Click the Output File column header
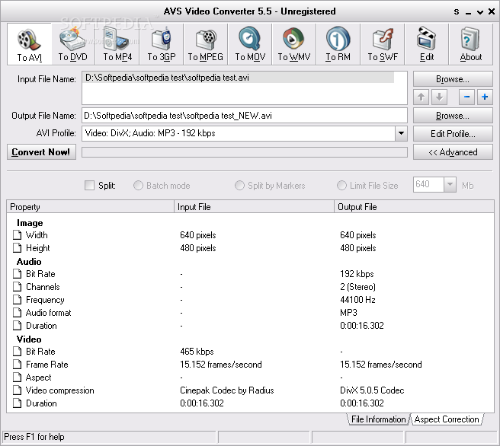 click(414, 207)
